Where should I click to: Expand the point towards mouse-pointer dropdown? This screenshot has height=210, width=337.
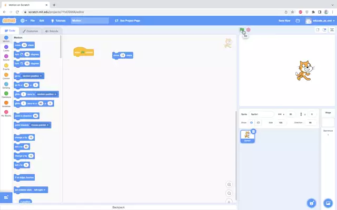[x=40, y=125]
